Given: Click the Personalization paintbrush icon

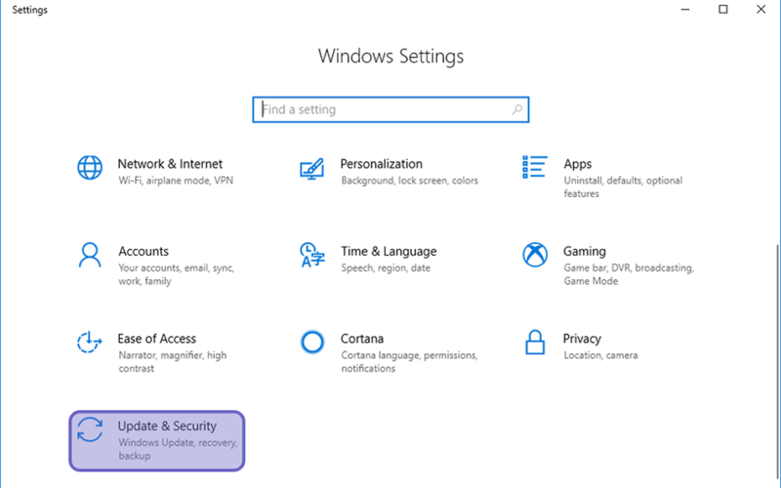Looking at the screenshot, I should 311,169.
